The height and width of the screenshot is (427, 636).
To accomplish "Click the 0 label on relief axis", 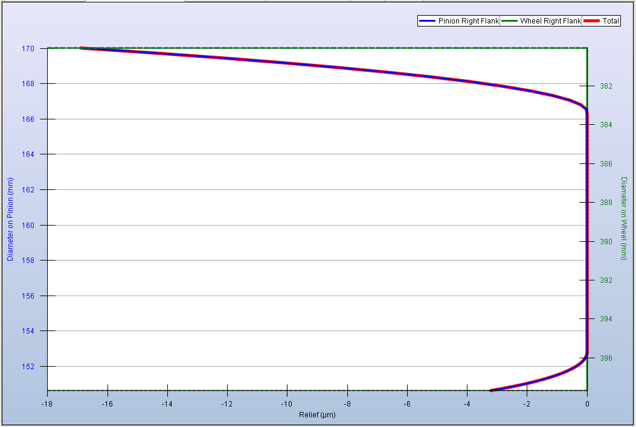I will pyautogui.click(x=587, y=404).
